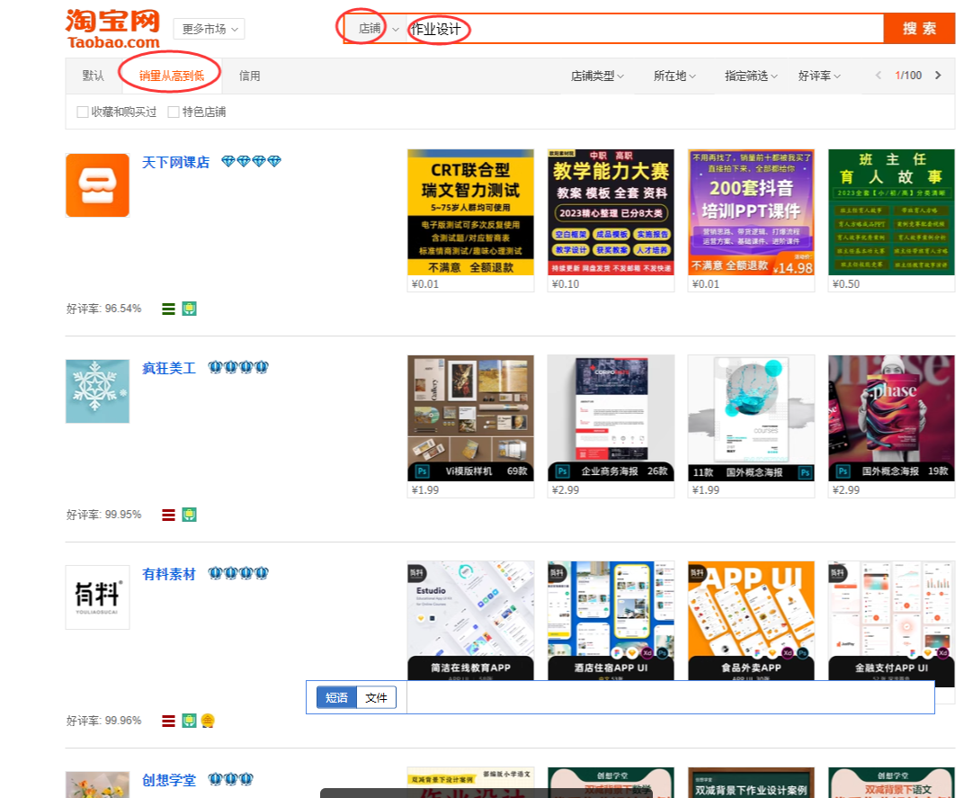Image resolution: width=973 pixels, height=798 pixels.
Task: Enable the 收藏和购买过 checkbox
Action: coord(83,112)
